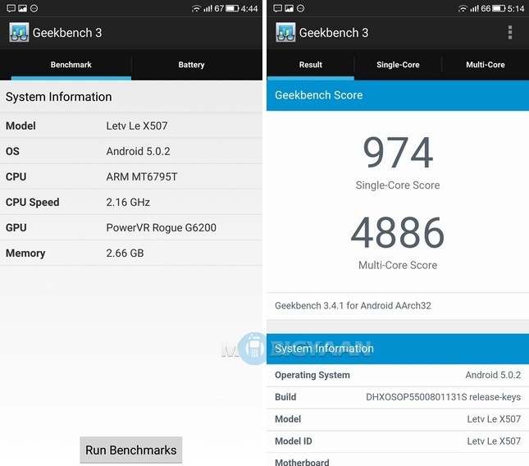The image size is (529, 466).
Task: Tap the Geekbench Score header
Action: pyautogui.click(x=398, y=95)
